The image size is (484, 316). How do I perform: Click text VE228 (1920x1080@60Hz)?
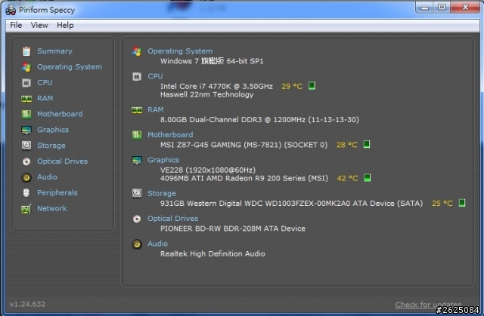click(208, 170)
